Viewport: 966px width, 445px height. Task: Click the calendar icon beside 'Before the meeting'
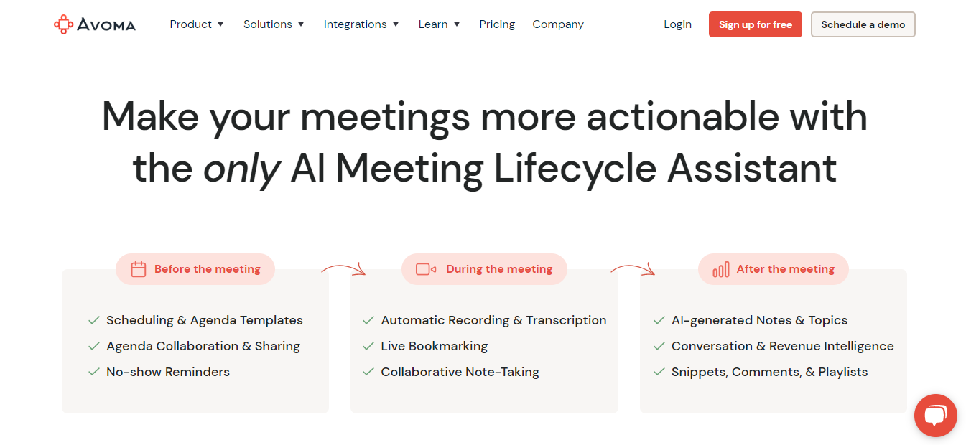139,269
